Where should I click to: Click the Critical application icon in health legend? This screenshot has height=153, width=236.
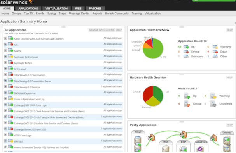point(186,52)
